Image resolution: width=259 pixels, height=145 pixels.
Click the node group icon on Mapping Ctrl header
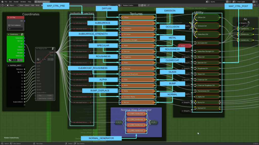tap(53, 49)
